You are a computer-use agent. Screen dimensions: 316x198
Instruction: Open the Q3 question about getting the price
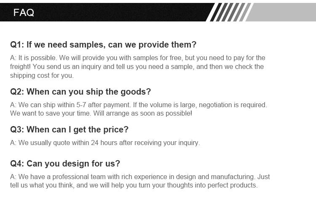(70, 129)
